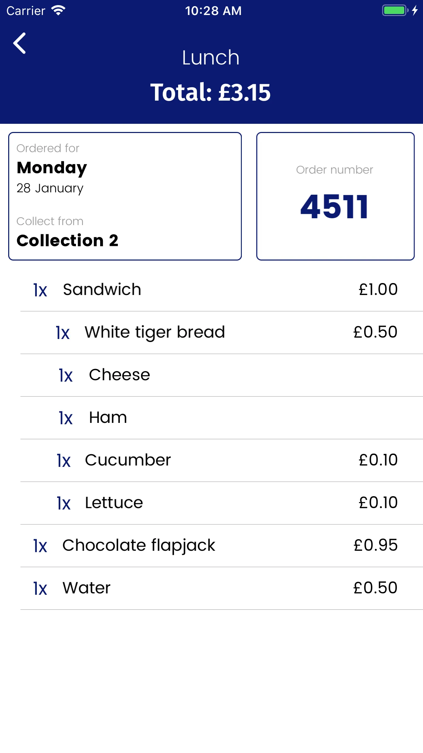Tap the 10:28 AM clock

213,11
